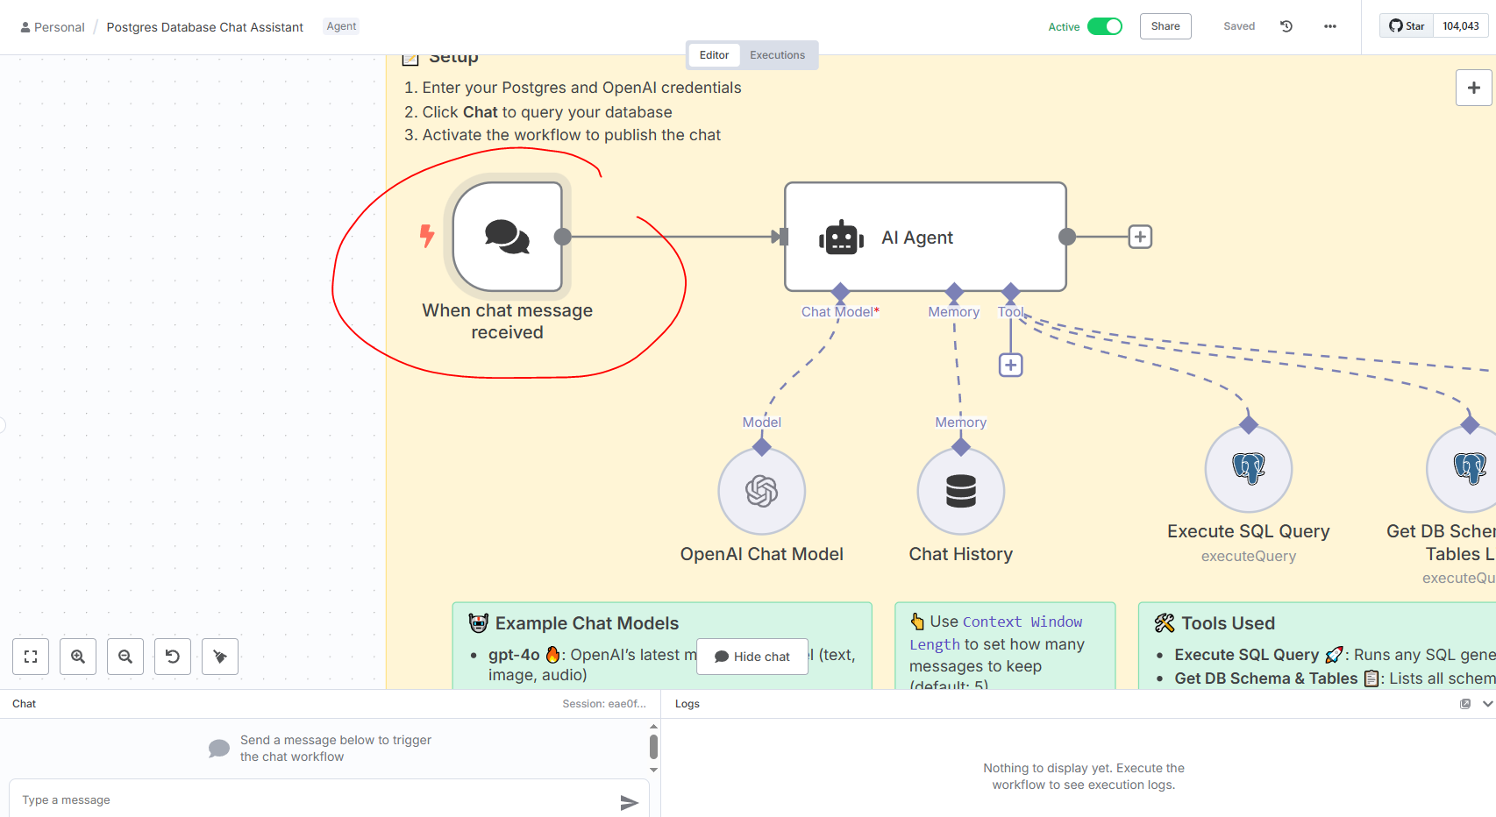Open the OpenAI Chat Model node
The width and height of the screenshot is (1496, 817).
760,491
